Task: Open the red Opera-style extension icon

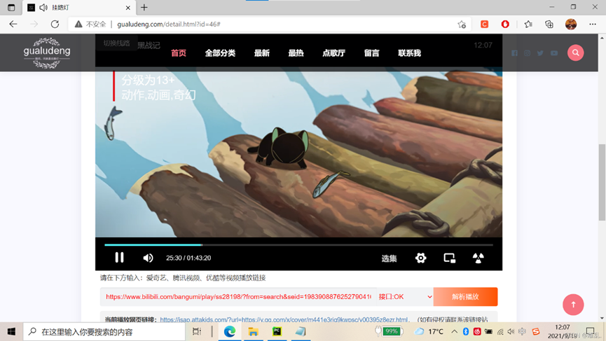Action: pyautogui.click(x=505, y=24)
